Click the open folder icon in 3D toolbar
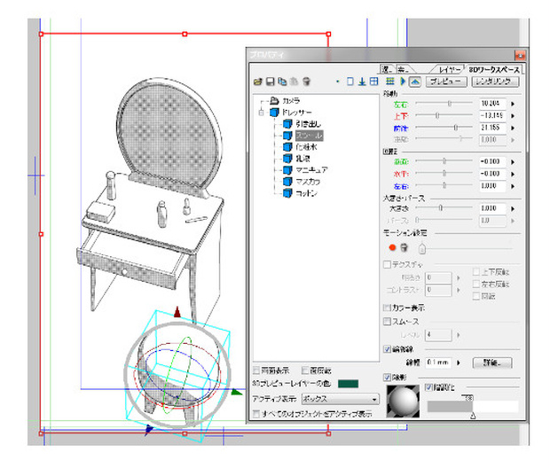 coord(258,82)
